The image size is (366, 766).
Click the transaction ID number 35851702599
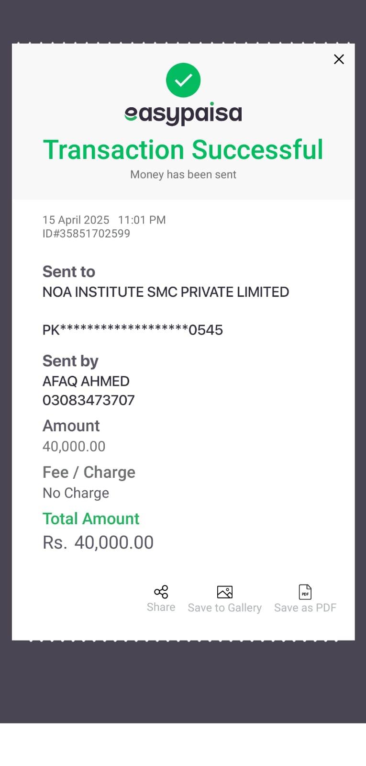tap(86, 234)
